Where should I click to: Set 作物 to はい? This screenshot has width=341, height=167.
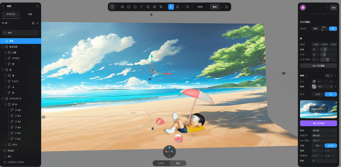coord(318,145)
